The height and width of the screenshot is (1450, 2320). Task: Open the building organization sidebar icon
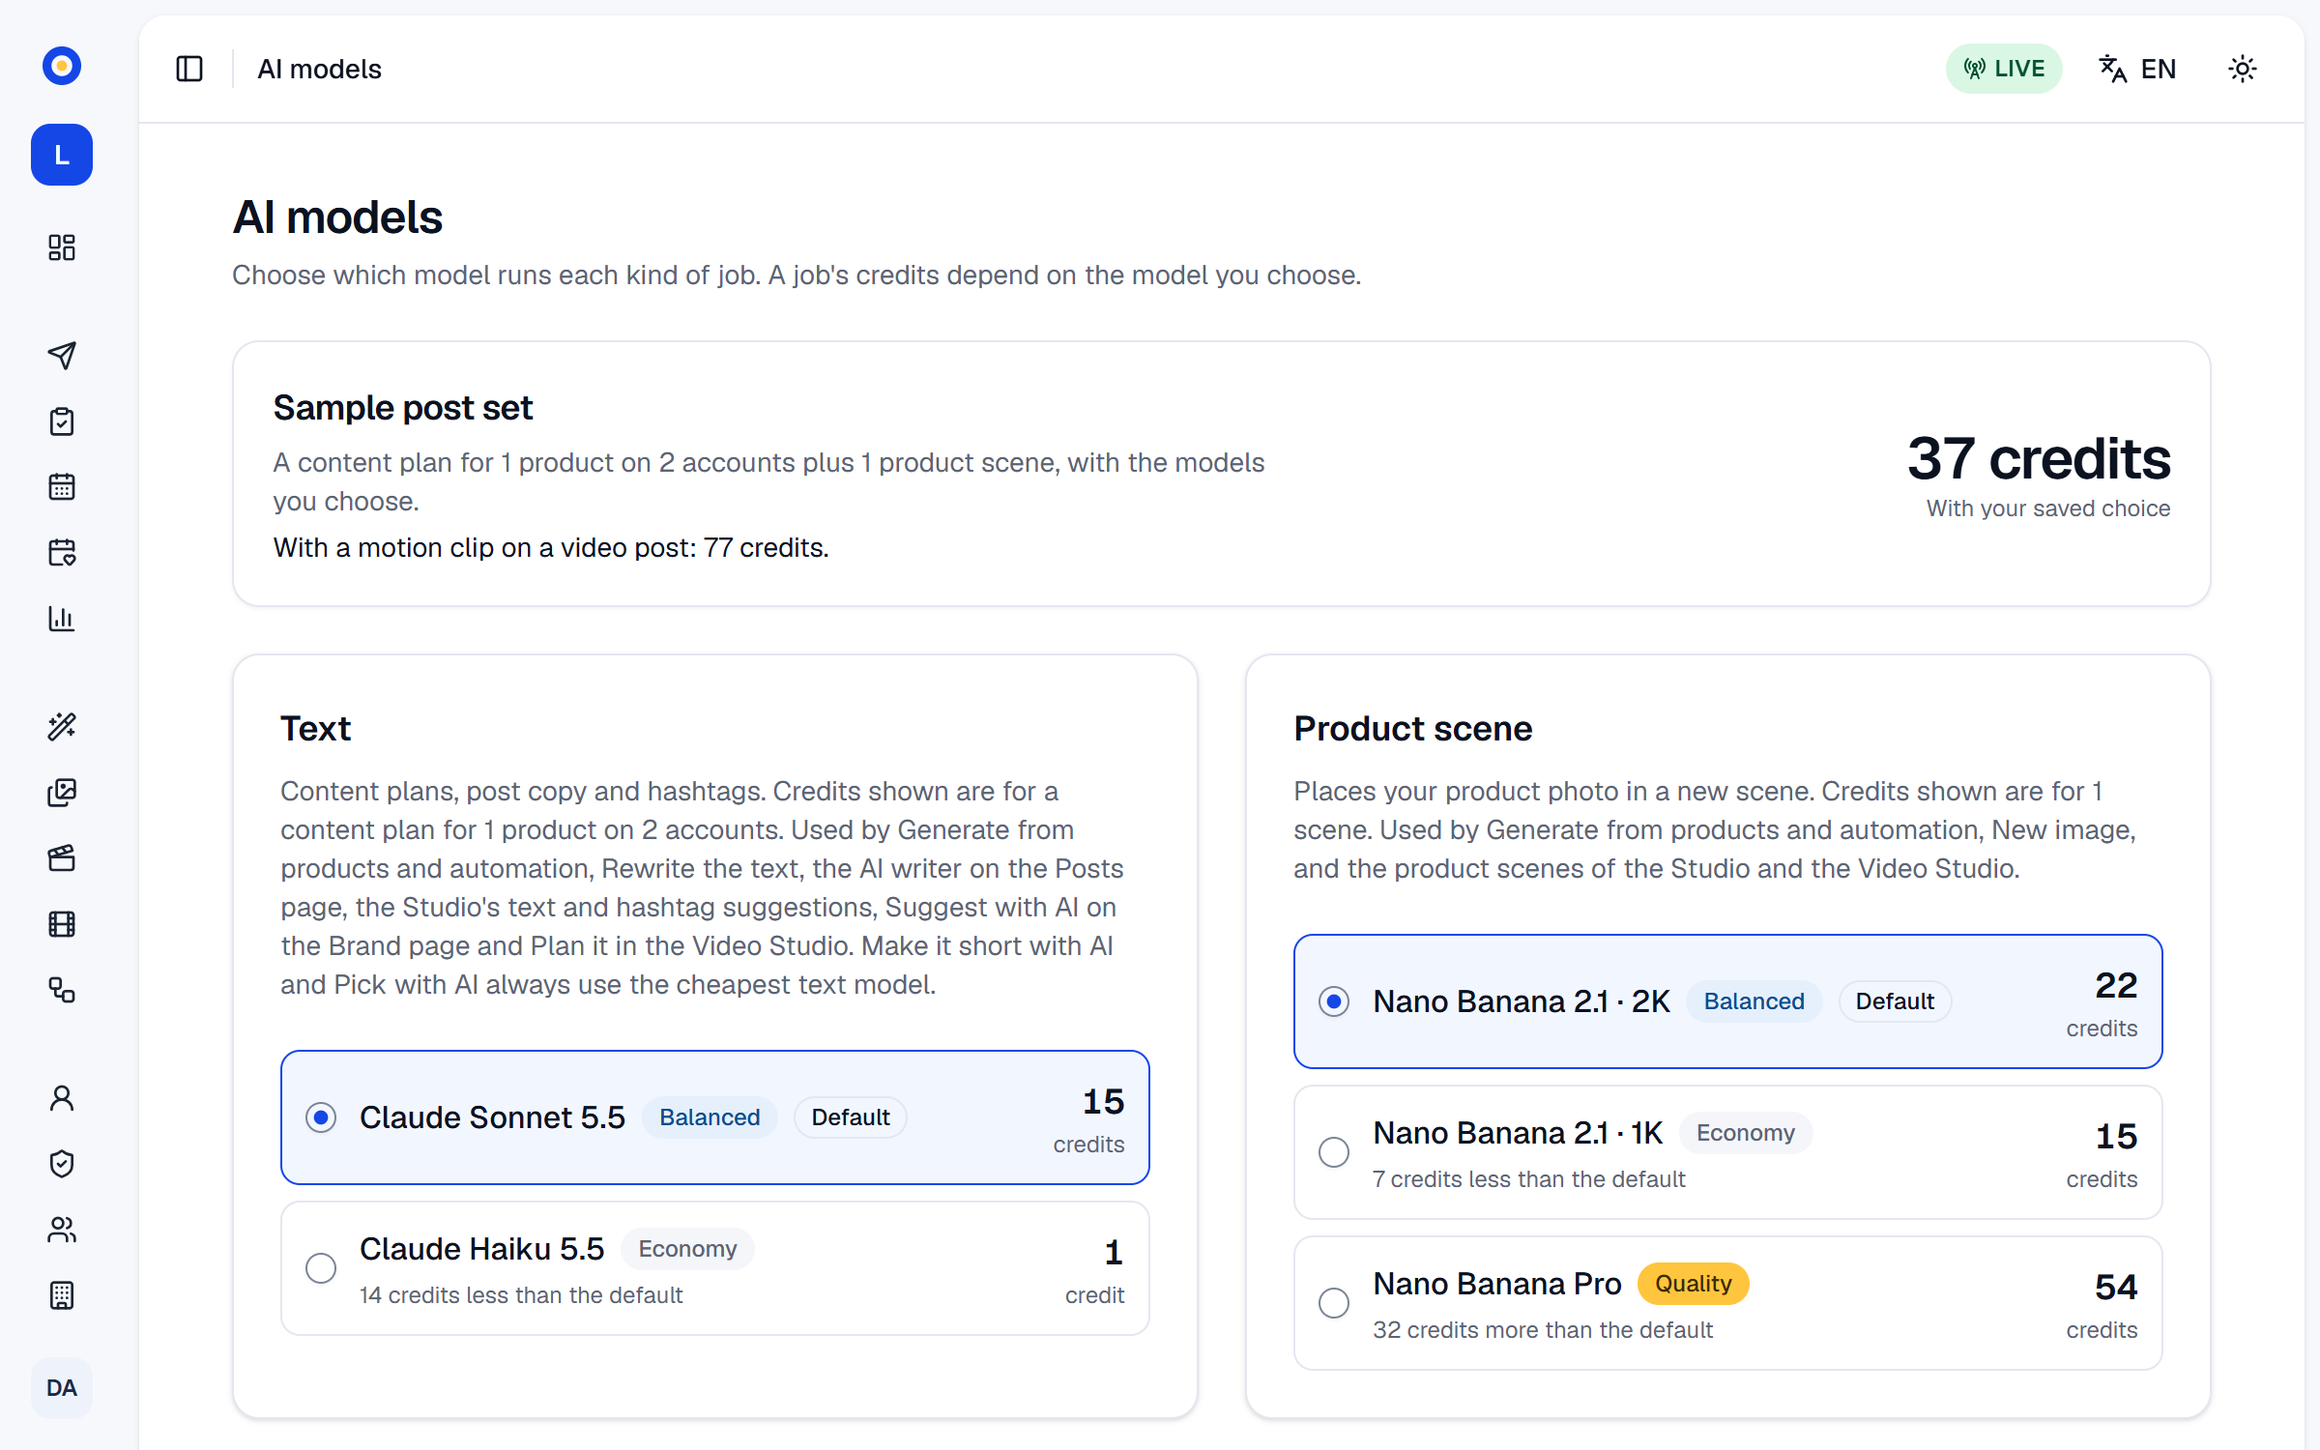coord(62,1295)
